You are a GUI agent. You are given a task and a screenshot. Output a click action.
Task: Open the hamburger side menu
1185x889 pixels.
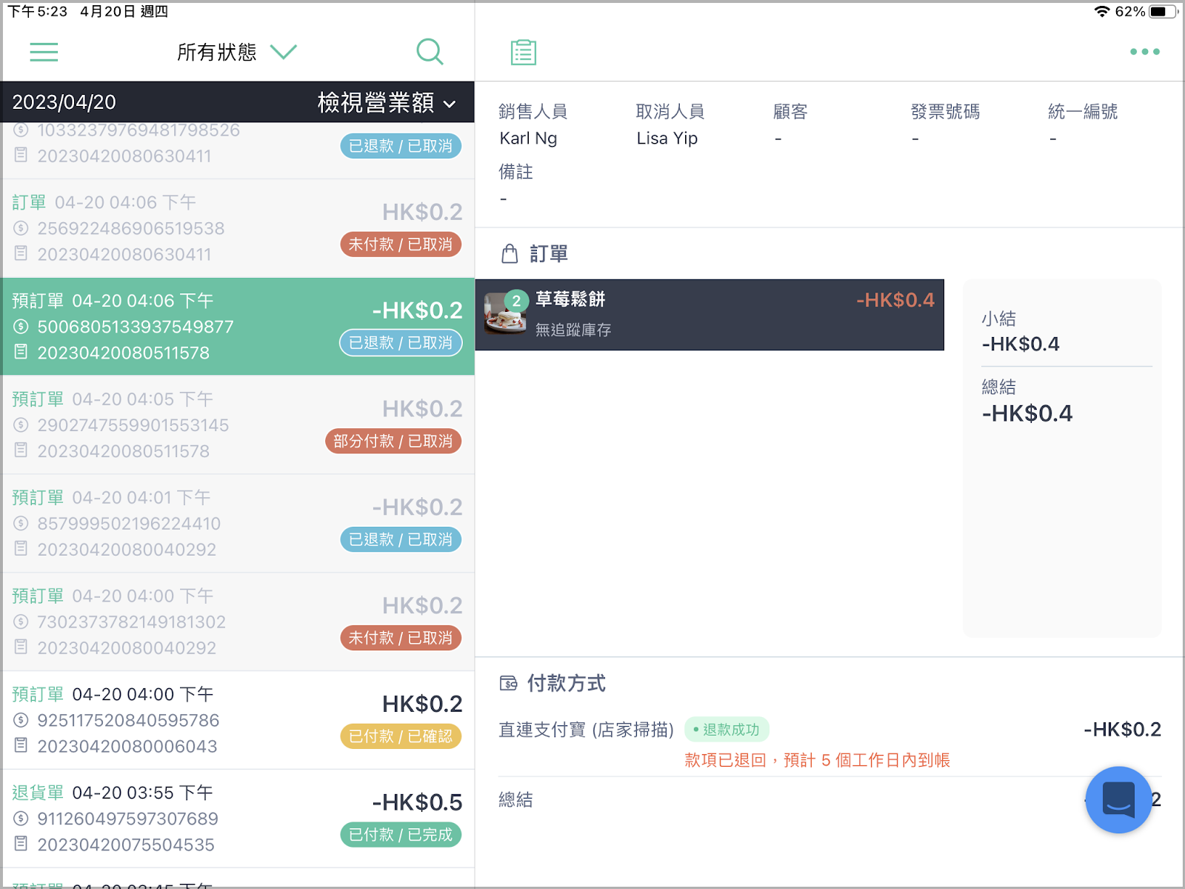tap(44, 52)
